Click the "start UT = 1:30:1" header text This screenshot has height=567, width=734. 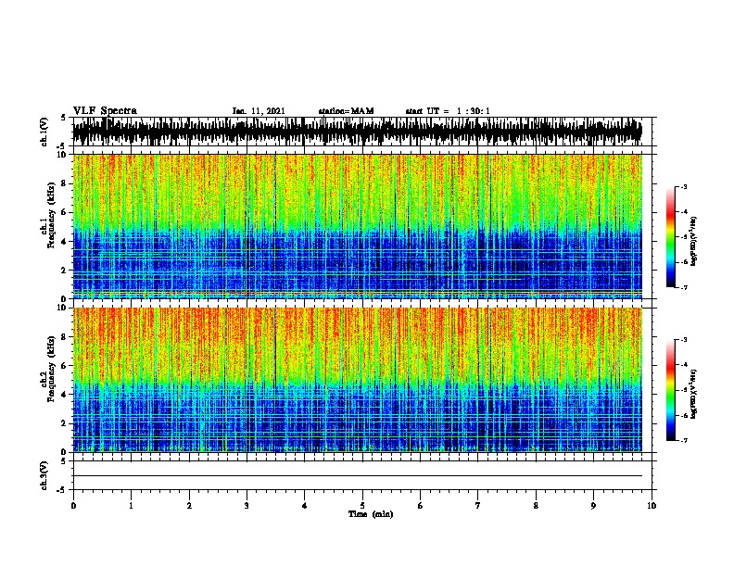[448, 111]
